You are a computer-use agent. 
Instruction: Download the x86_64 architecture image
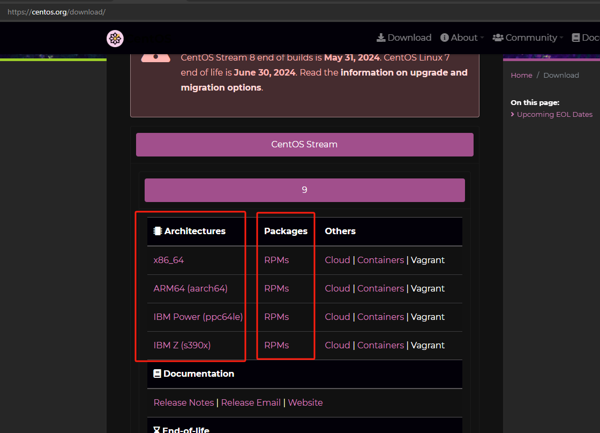point(168,260)
